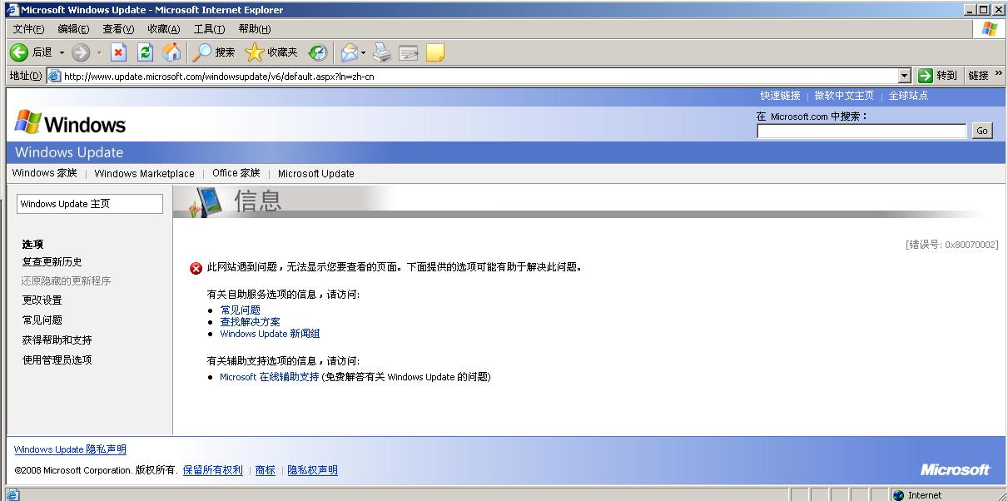Image resolution: width=1008 pixels, height=501 pixels.
Task: Open the Forward history dropdown arrow
Action: tap(99, 52)
